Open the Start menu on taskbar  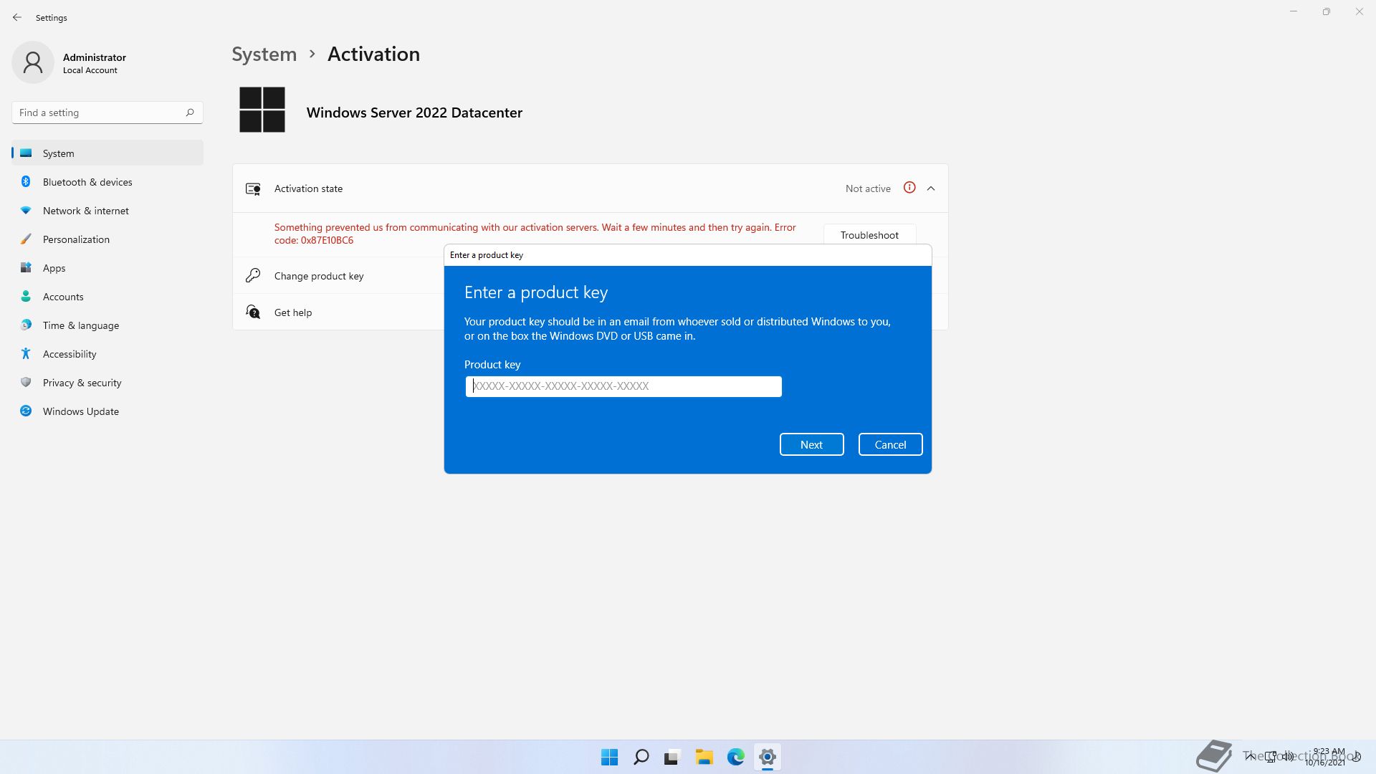click(609, 757)
